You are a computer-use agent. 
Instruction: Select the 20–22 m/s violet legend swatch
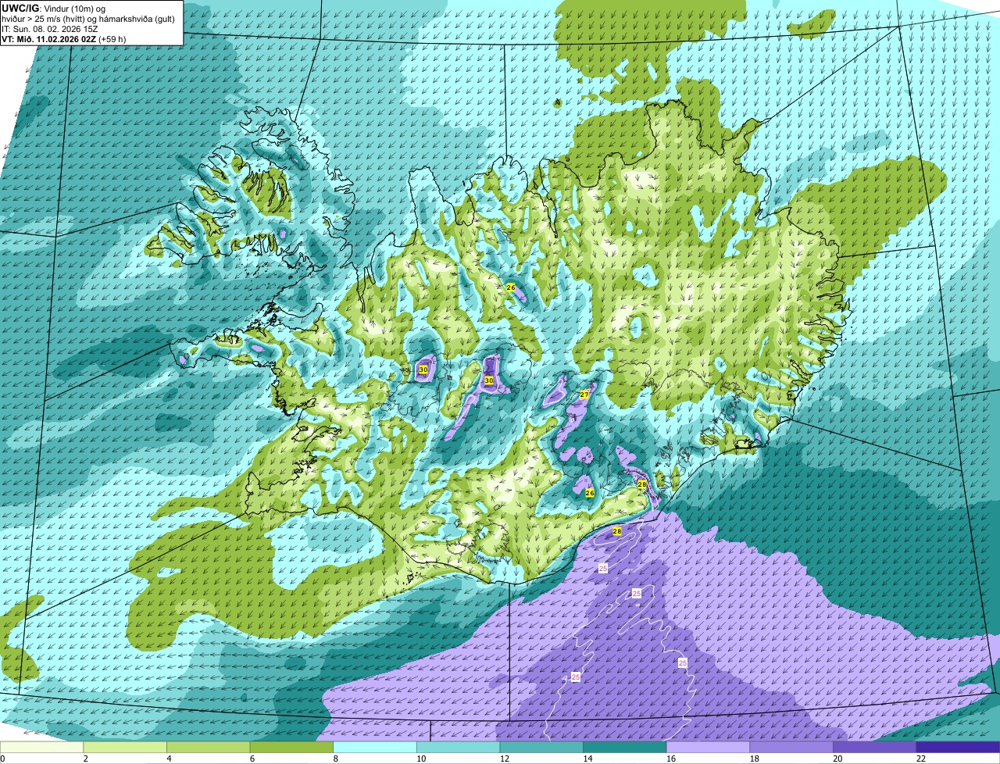point(875,747)
